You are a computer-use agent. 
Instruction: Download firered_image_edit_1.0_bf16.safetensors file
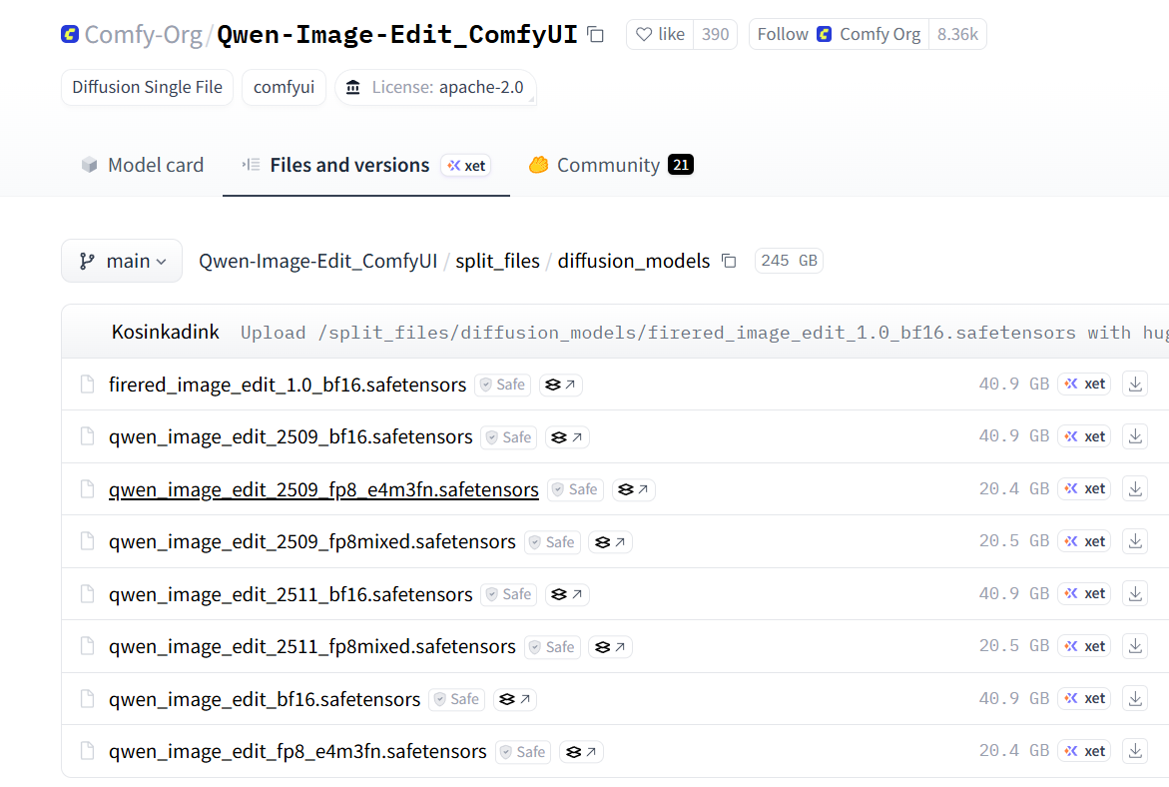[x=1135, y=385]
